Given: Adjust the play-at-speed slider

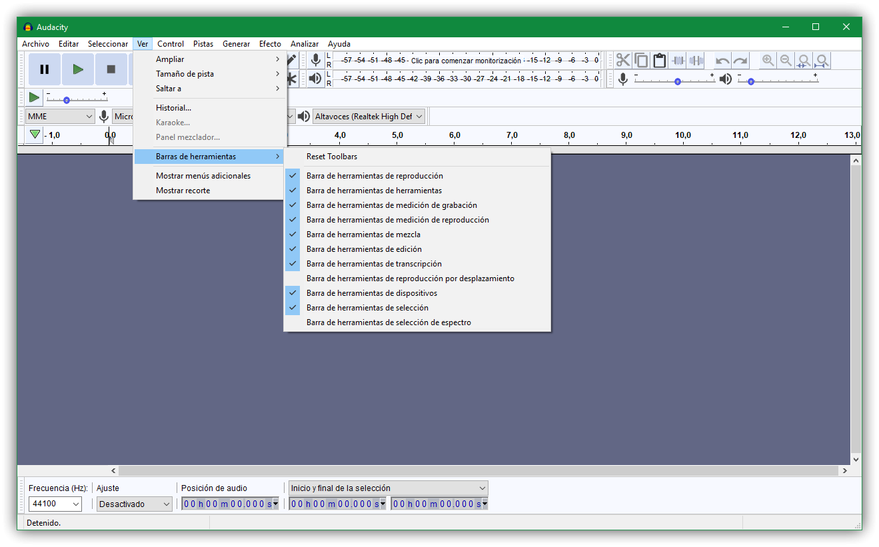Looking at the screenshot, I should (x=77, y=99).
